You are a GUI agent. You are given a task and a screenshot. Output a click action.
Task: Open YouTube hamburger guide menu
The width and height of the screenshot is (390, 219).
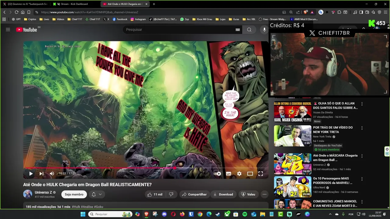8,30
